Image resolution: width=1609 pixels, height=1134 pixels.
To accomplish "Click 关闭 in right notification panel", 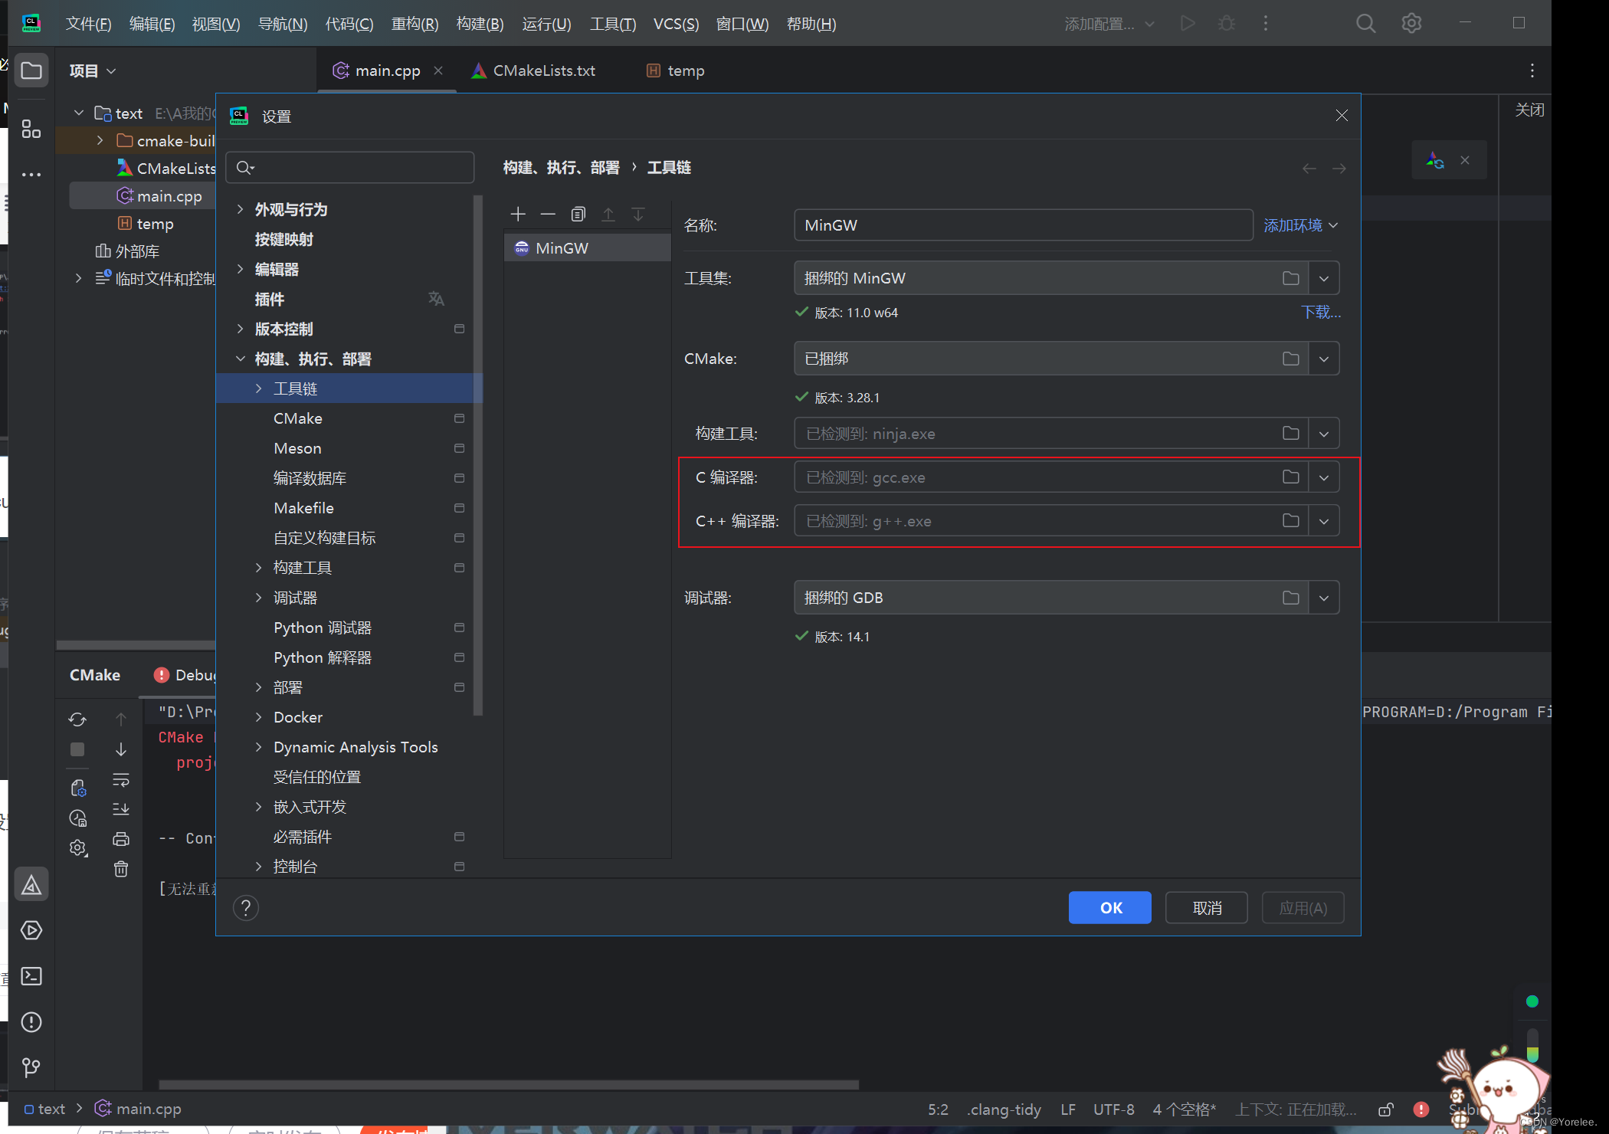I will tap(1529, 110).
